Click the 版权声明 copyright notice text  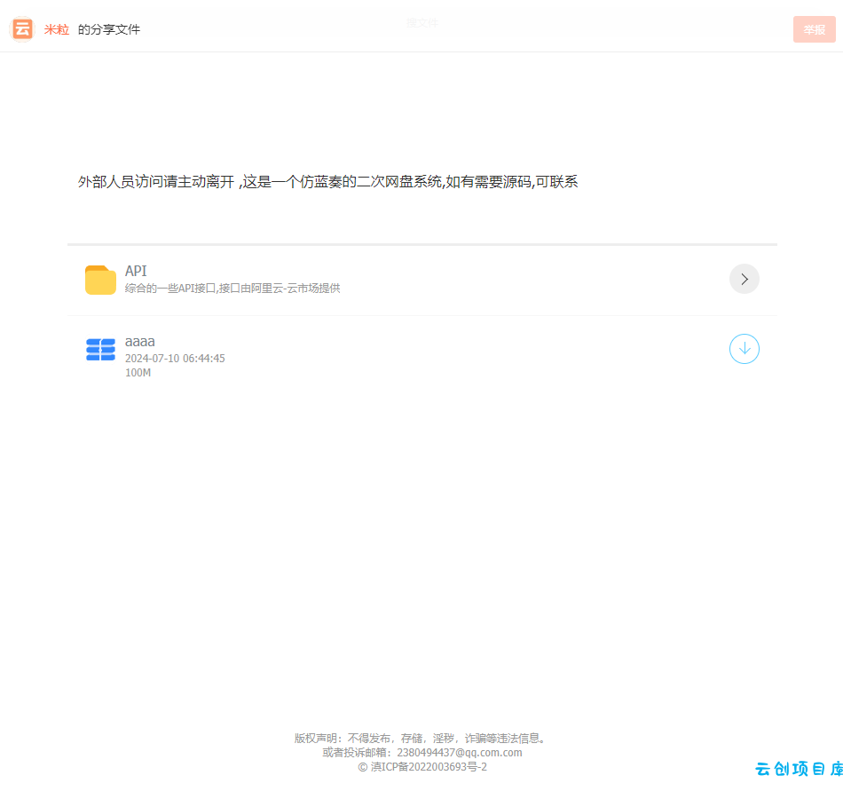pos(420,739)
